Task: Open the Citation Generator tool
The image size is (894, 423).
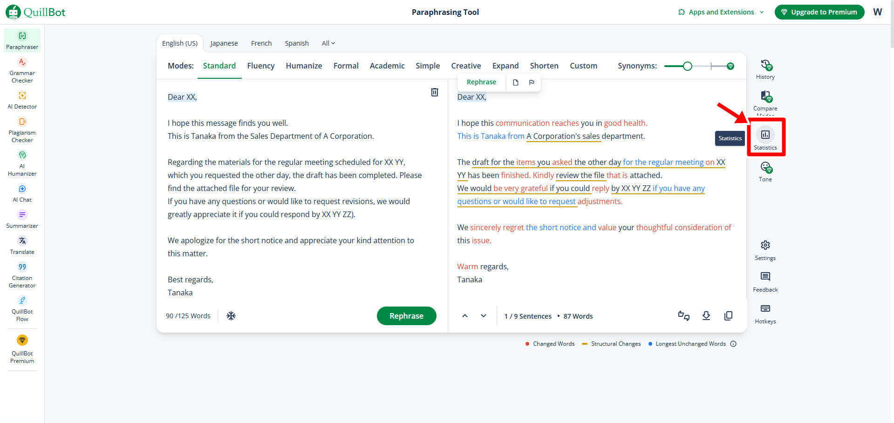Action: pyautogui.click(x=22, y=275)
